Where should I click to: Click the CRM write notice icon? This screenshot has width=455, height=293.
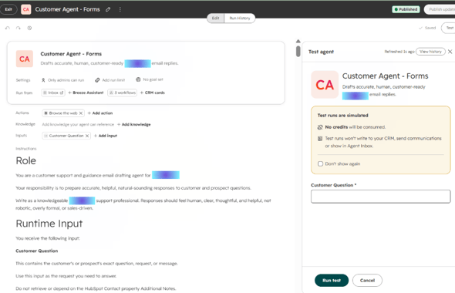click(320, 139)
